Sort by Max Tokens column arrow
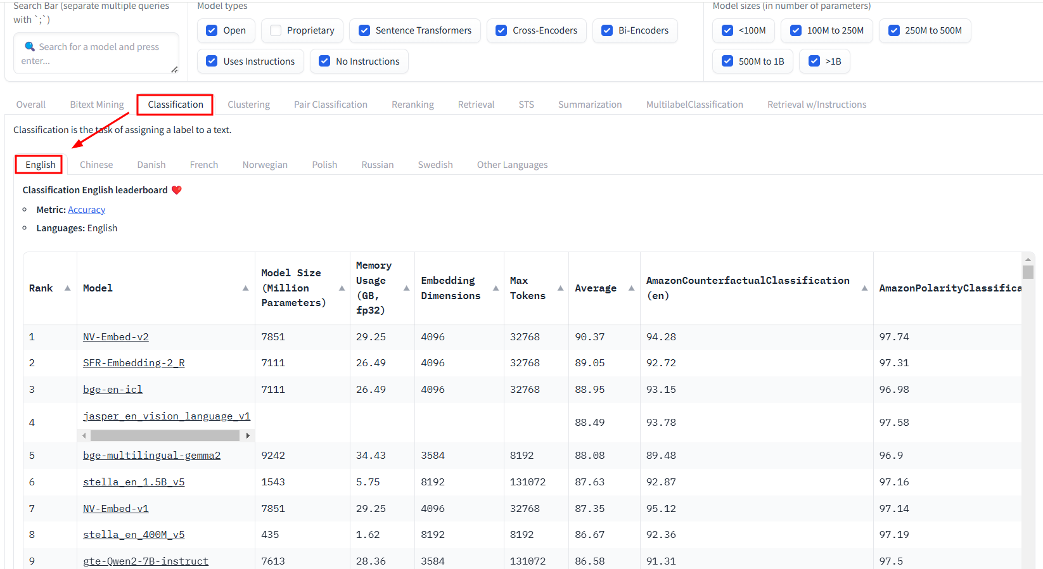 (560, 288)
